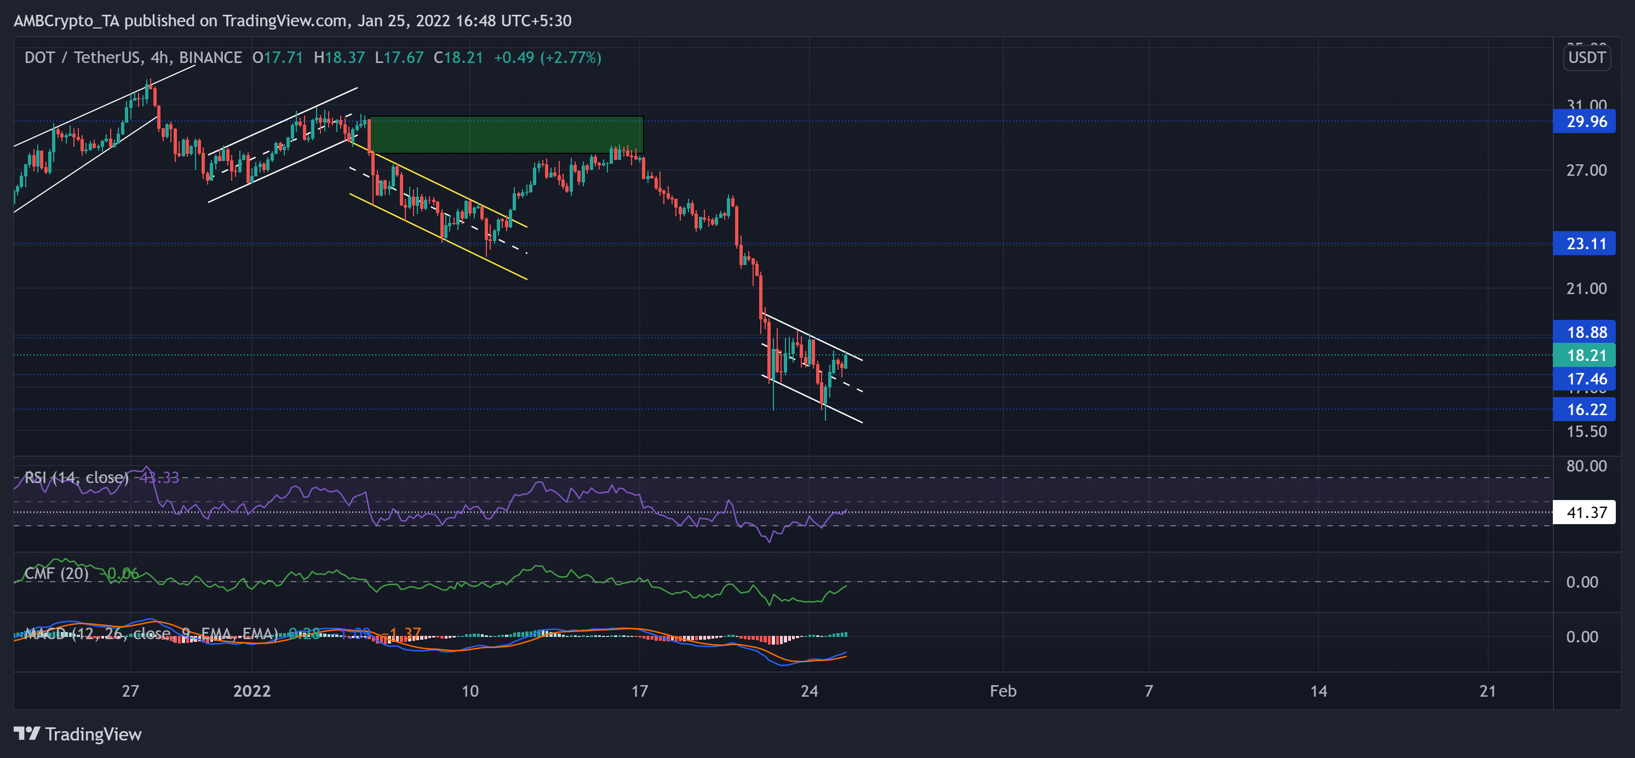Click the 16.22 price level label

pos(1584,410)
